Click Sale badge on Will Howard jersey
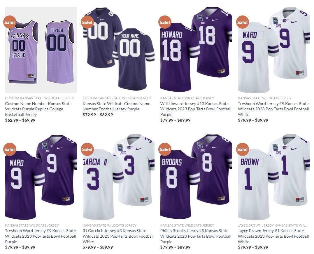314x254 pixels. (x=165, y=22)
